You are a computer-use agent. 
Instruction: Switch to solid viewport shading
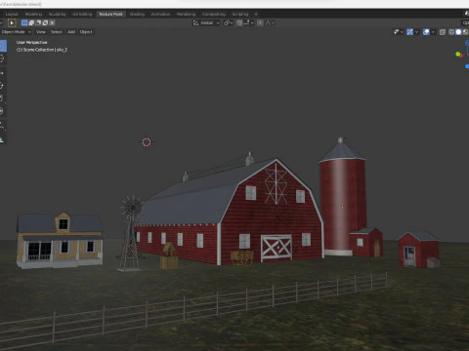click(x=458, y=32)
